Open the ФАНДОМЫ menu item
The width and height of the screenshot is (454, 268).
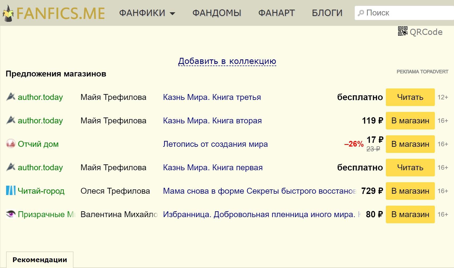tap(217, 13)
